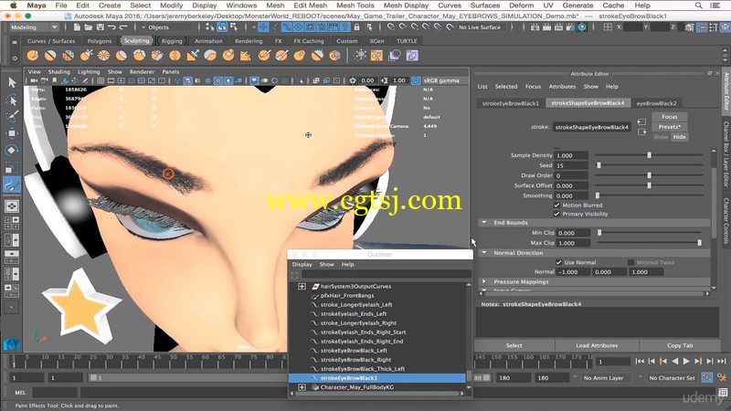Click the Draw Order value field
The width and height of the screenshot is (731, 411).
click(x=572, y=175)
